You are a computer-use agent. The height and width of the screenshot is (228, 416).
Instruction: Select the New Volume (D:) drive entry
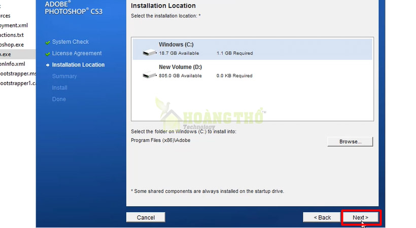[252, 71]
